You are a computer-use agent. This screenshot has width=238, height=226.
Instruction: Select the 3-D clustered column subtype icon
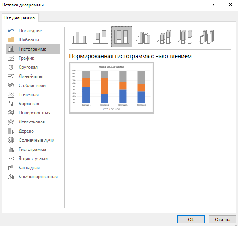[x=143, y=37]
